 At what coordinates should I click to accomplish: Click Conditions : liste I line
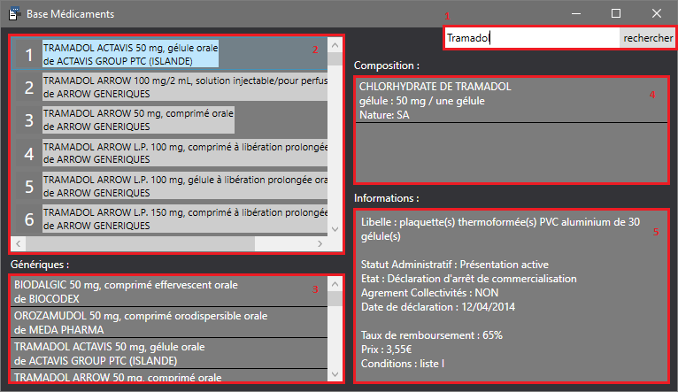tap(403, 364)
